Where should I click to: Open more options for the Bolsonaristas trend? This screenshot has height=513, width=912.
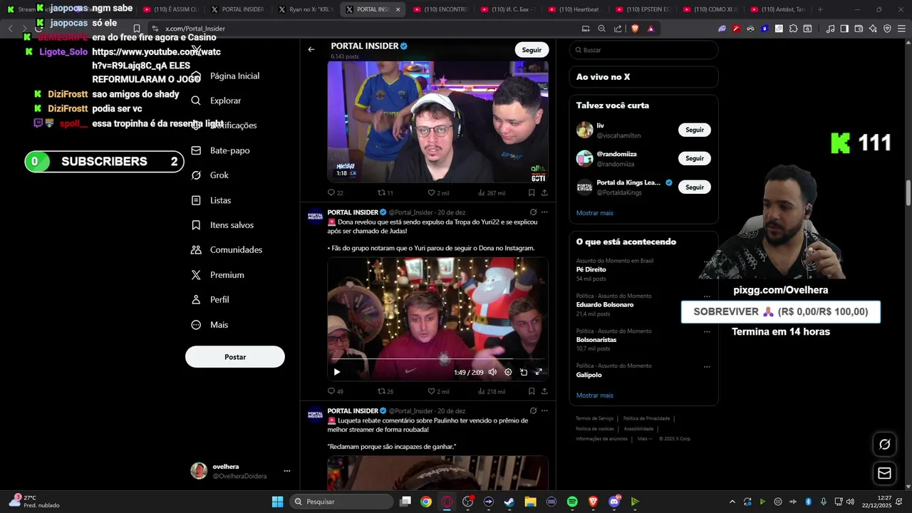pos(707,331)
